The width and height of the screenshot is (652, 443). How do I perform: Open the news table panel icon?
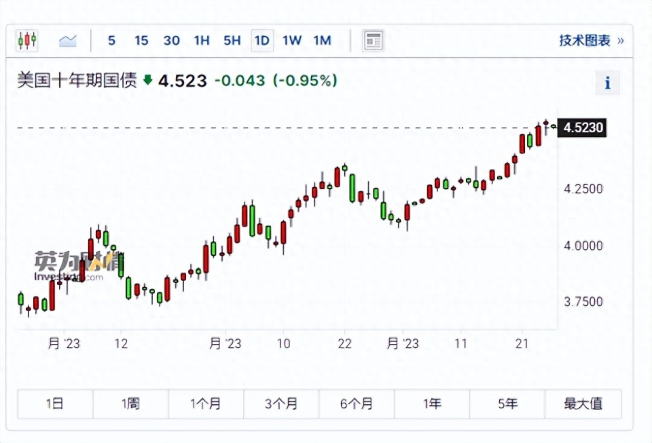[373, 41]
